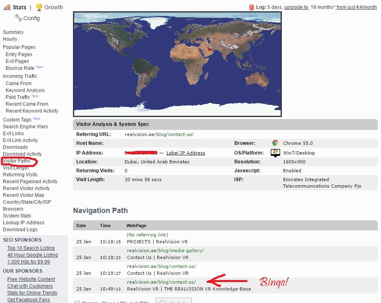
Task: Click the Config wrench icon
Action: 18,17
